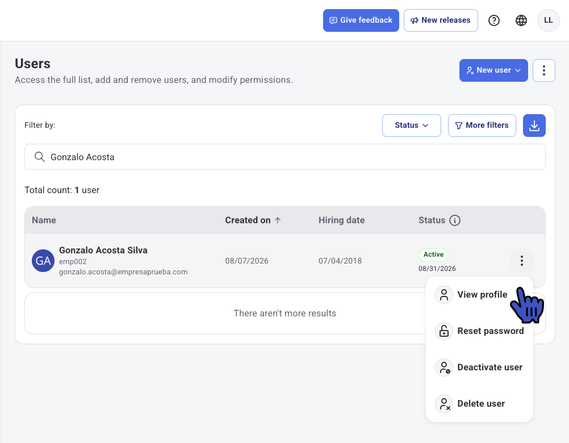Click the Active status badge
Viewport: 569px width, 443px height.
pyautogui.click(x=433, y=254)
